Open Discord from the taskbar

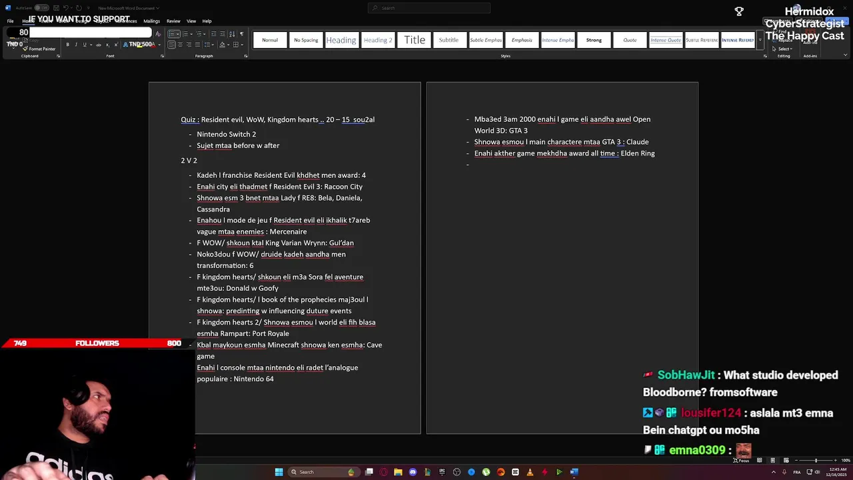click(413, 472)
